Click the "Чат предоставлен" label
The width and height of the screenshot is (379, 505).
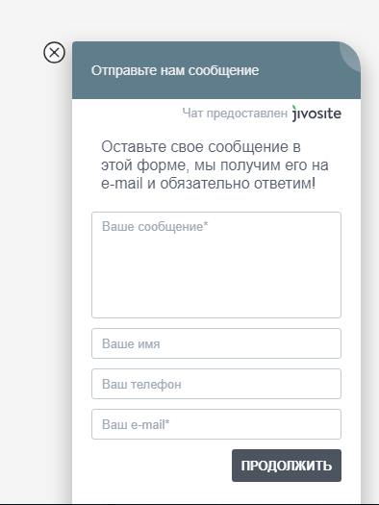[235, 114]
